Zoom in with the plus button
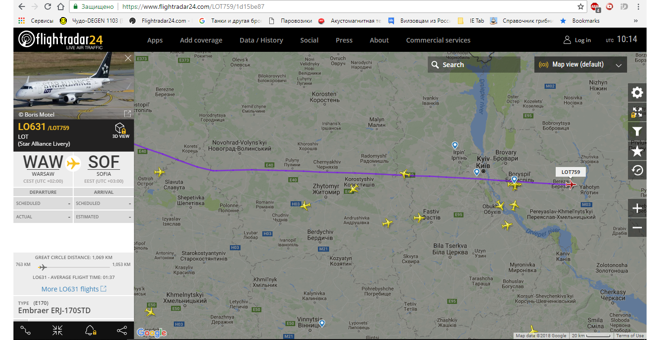This screenshot has width=647, height=340. (x=637, y=209)
